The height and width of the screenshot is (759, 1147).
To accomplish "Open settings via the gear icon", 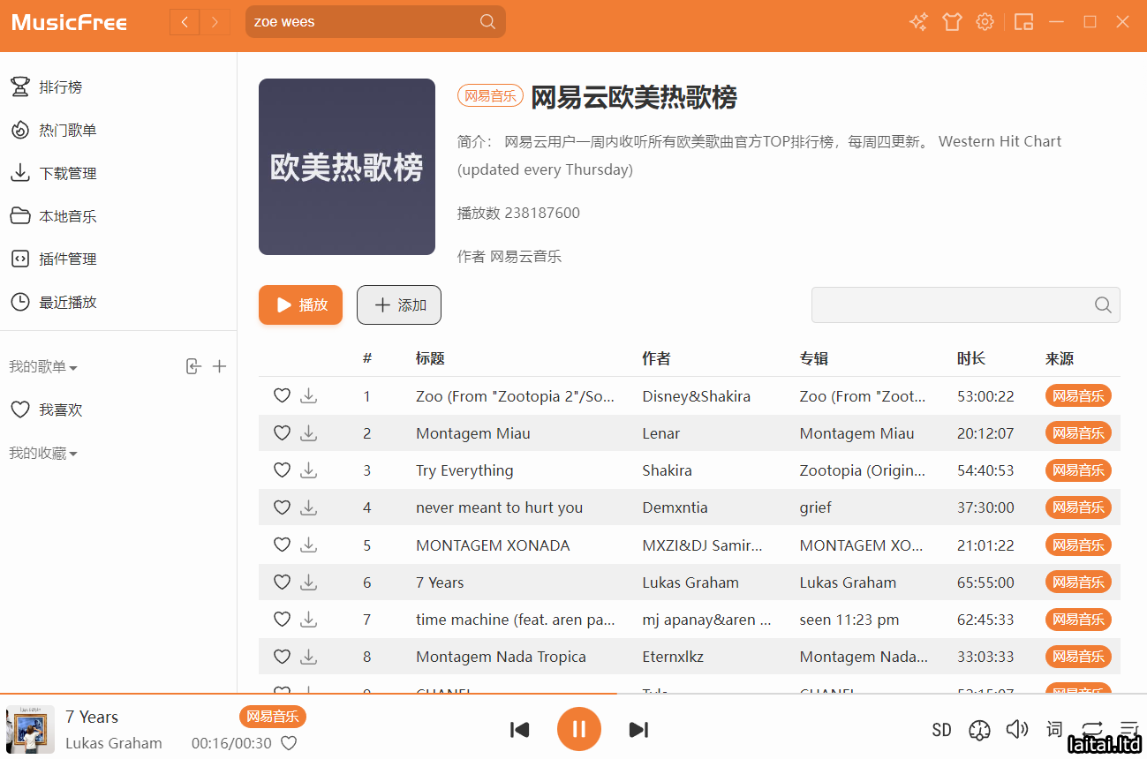I will [985, 22].
